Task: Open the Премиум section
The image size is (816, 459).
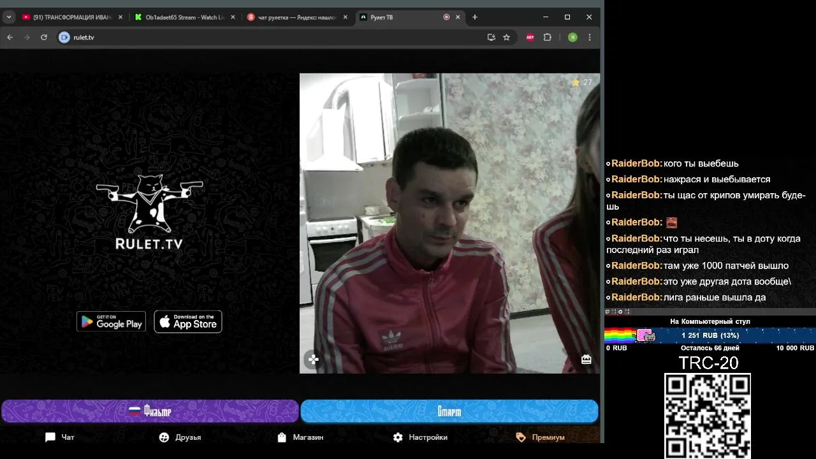Action: (541, 437)
